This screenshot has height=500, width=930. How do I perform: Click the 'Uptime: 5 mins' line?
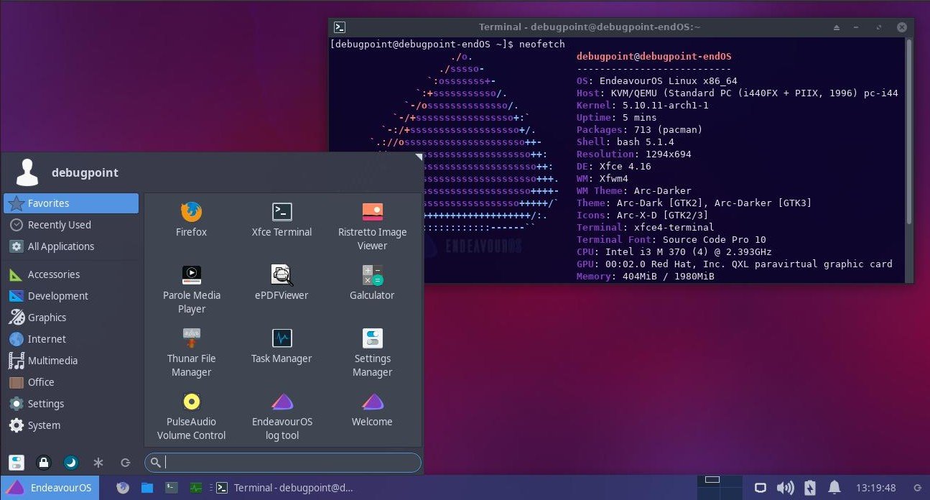616,118
